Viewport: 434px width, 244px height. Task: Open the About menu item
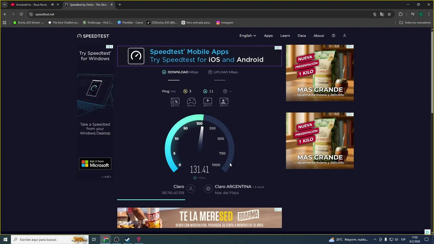click(x=319, y=36)
